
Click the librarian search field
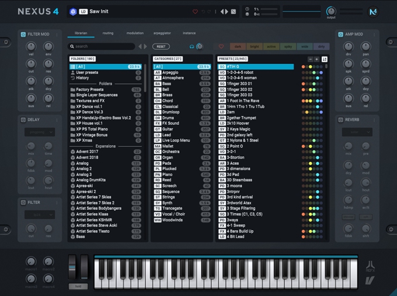click(101, 47)
